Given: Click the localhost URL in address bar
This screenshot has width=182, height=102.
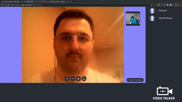Looking at the screenshot, I should tap(32, 5).
